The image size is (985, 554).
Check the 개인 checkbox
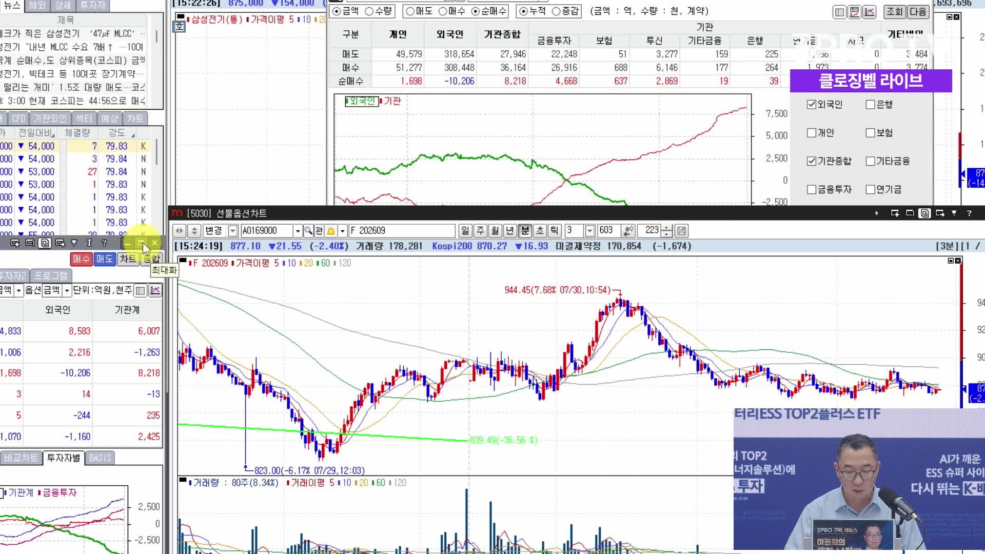point(811,133)
